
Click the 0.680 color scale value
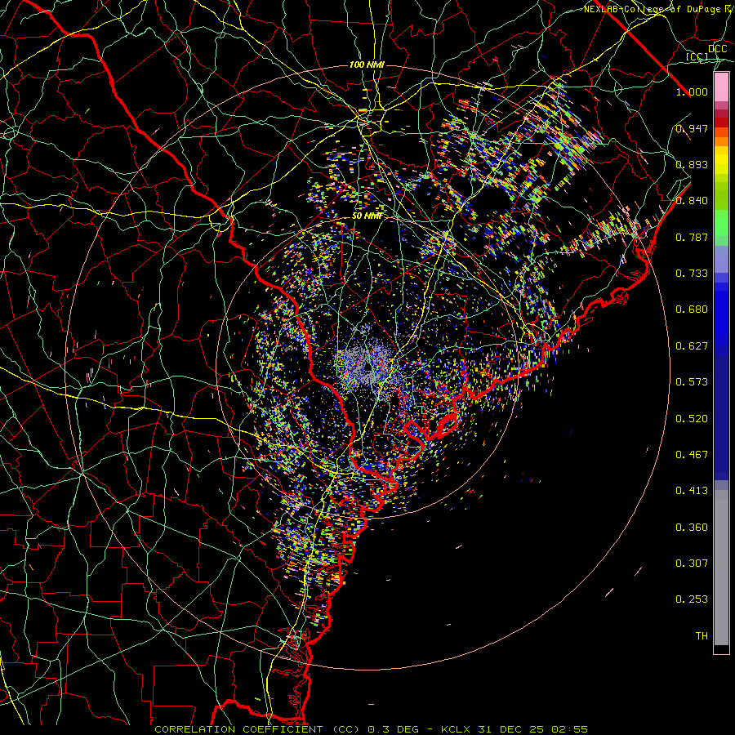coord(692,310)
